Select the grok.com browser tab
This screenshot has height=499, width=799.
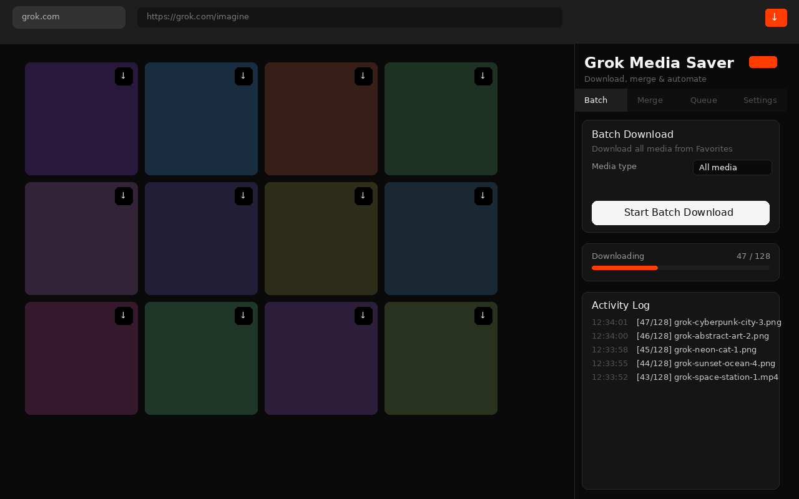click(69, 17)
